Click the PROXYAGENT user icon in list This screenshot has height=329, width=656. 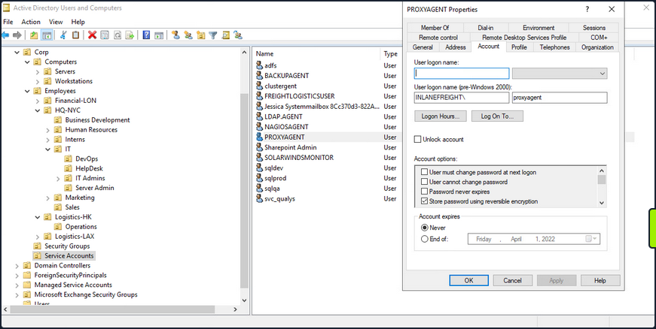(x=259, y=137)
